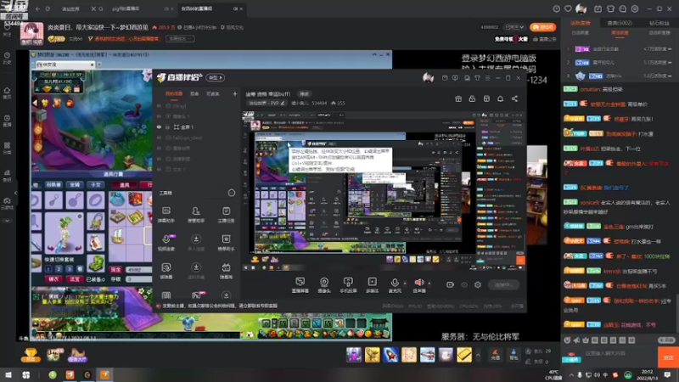Toggle visibility of 文本 1 source

pos(159,169)
